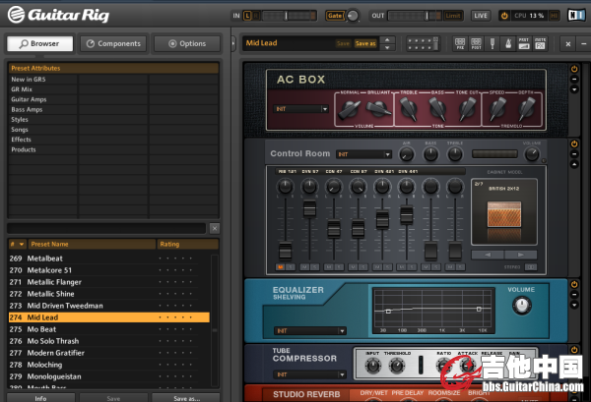Toggle the HI quality mode button
The height and width of the screenshot is (402, 591).
[x=554, y=16]
